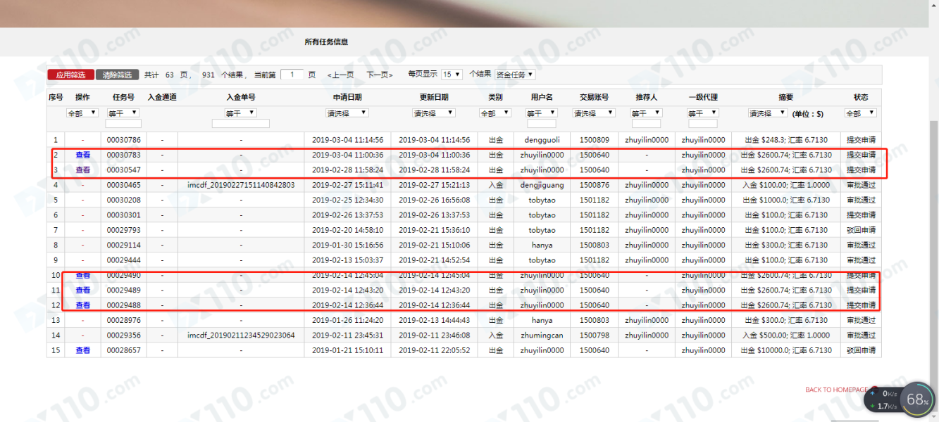Open the 每页显示 page size dropdown
This screenshot has height=422, width=939.
[x=452, y=75]
